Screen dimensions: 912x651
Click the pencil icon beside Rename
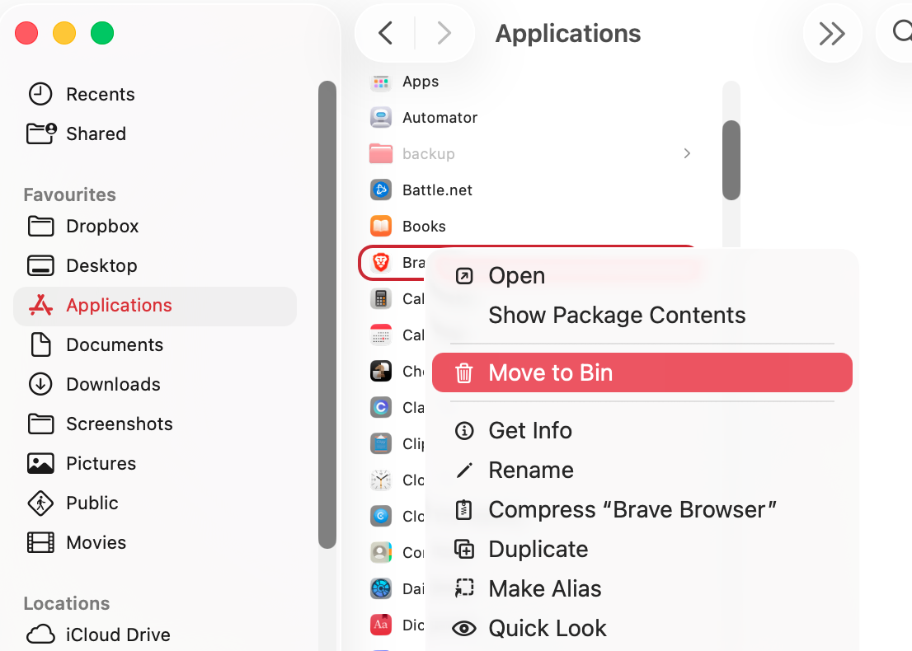pyautogui.click(x=464, y=471)
